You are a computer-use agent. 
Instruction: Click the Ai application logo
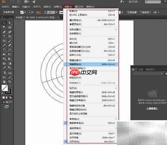(4, 1)
